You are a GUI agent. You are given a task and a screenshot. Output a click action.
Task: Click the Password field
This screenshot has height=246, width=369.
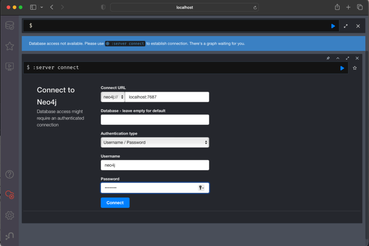[155, 188]
